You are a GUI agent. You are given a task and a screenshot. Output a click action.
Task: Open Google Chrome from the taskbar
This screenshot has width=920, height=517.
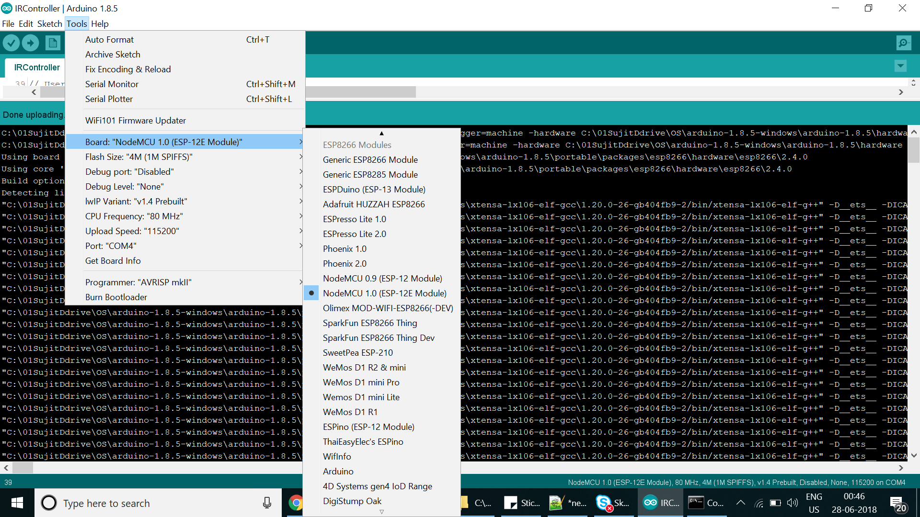296,503
